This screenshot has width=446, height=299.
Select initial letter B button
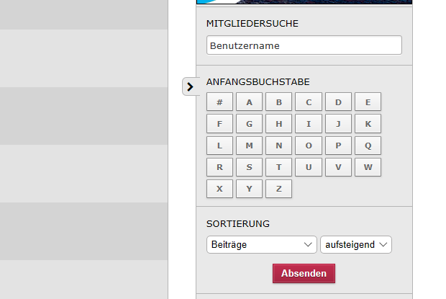pos(279,102)
